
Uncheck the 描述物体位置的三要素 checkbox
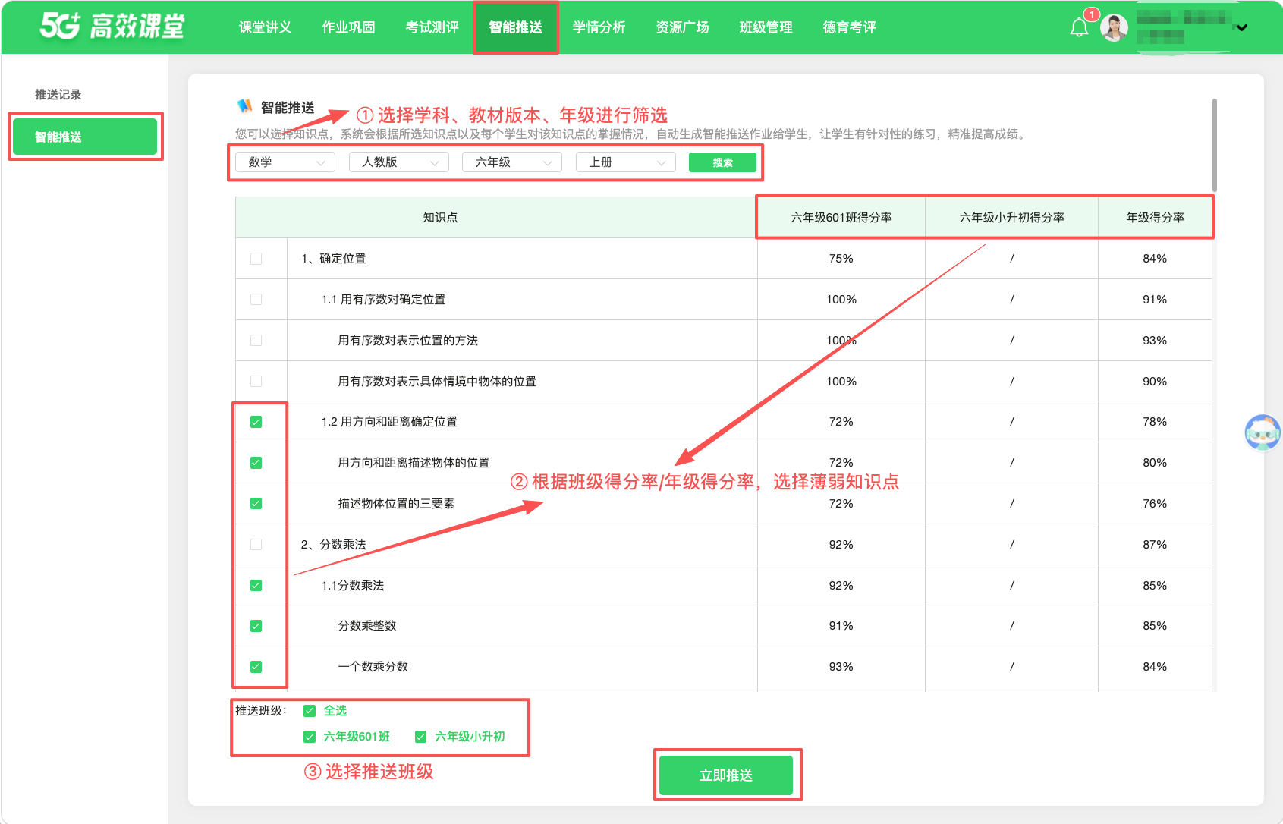coord(256,504)
